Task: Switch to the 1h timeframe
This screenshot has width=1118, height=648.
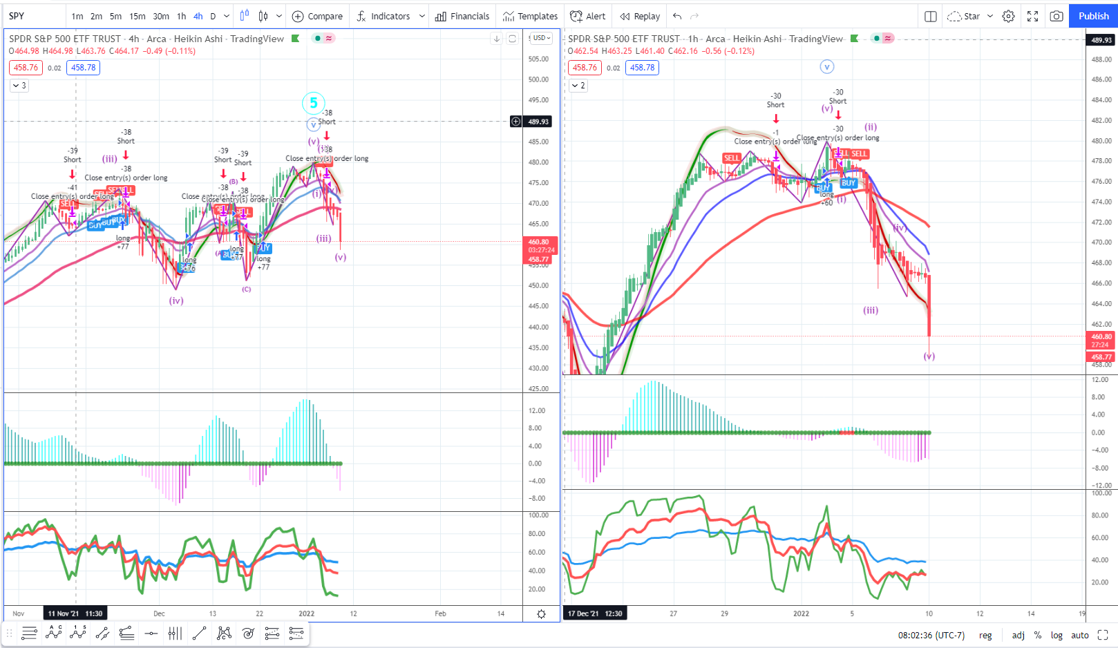Action: point(181,16)
